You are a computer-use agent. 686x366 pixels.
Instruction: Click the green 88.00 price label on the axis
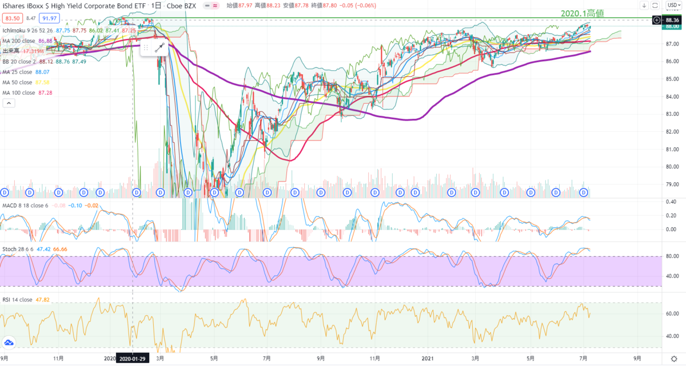pos(672,26)
